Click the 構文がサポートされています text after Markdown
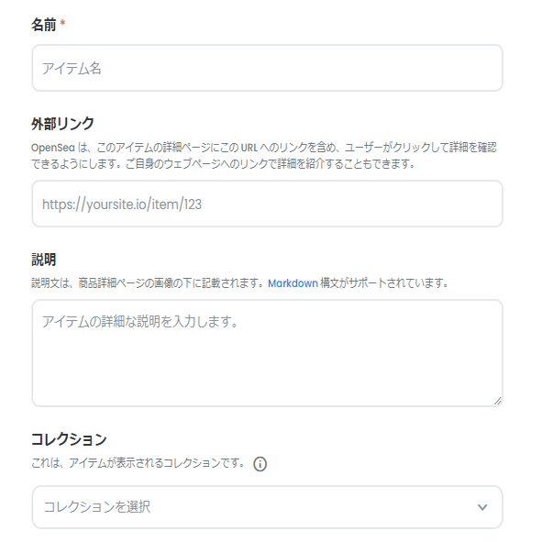 pyautogui.click(x=384, y=283)
